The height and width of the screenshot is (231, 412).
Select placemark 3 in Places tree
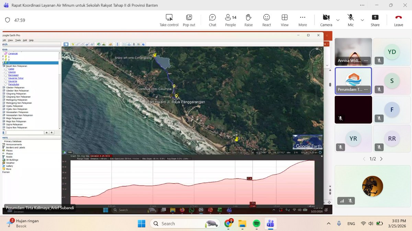tap(30, 63)
